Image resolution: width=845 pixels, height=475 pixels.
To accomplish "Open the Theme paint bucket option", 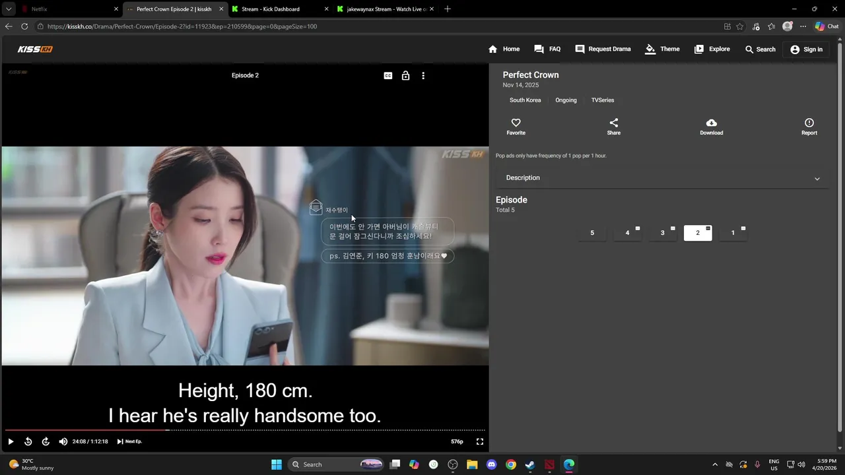I will [x=662, y=49].
